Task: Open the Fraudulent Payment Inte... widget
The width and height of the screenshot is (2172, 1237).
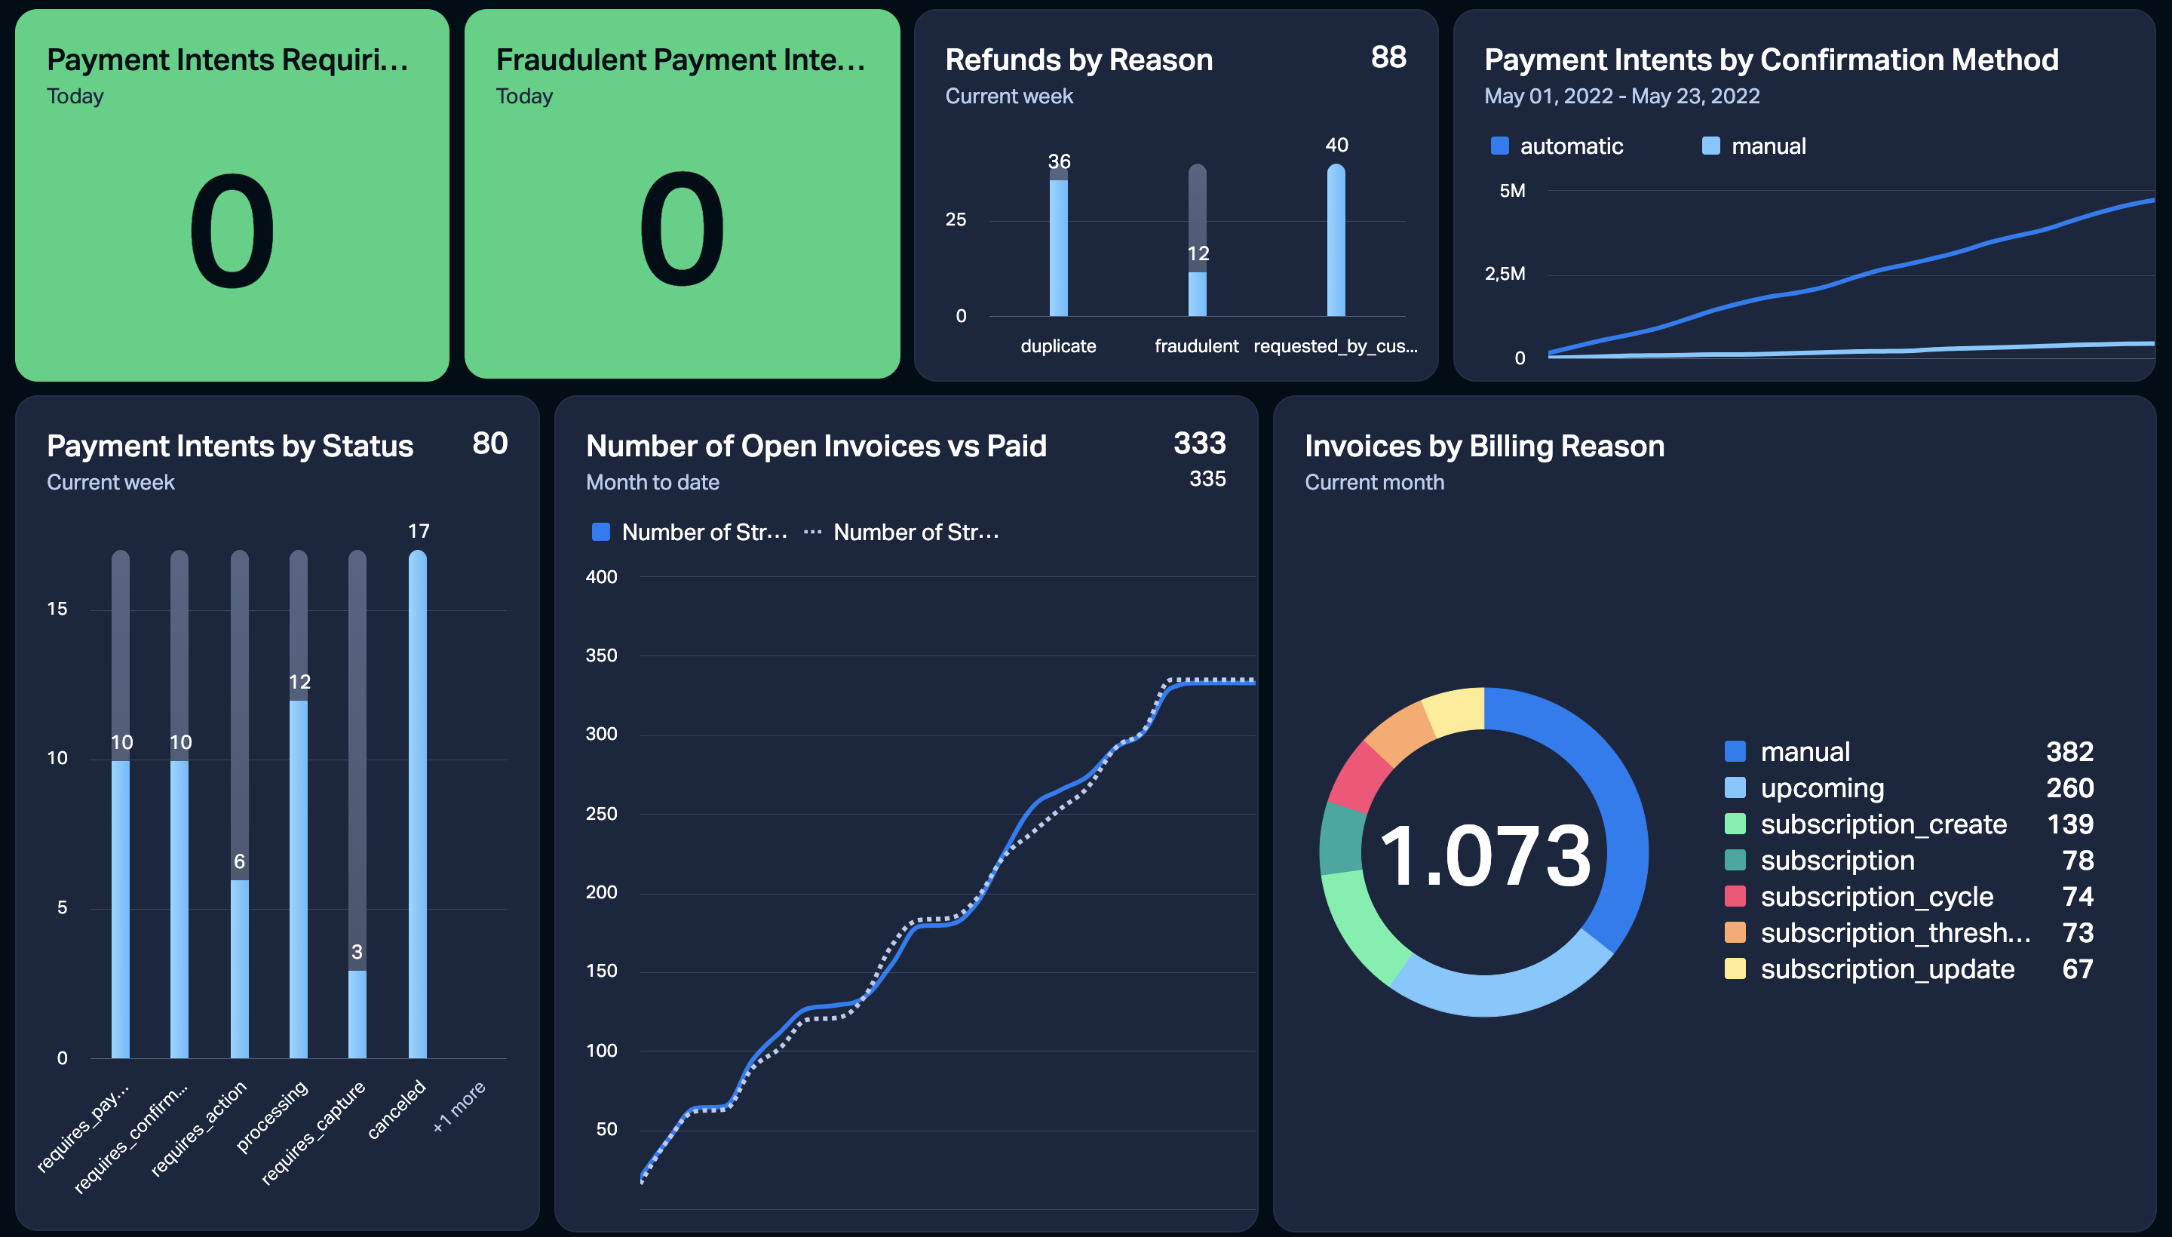Action: [681, 195]
